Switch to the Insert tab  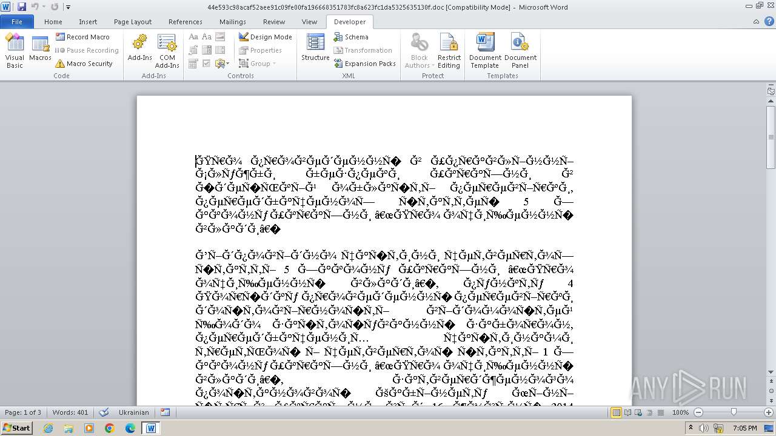(88, 22)
